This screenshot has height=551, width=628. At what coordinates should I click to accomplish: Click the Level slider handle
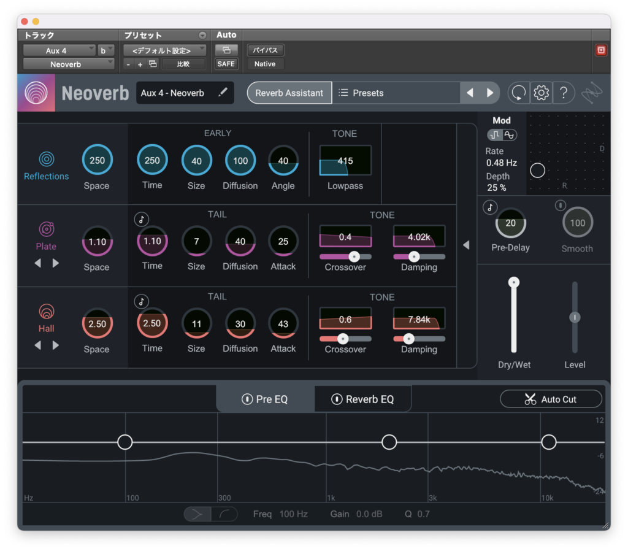pyautogui.click(x=575, y=317)
